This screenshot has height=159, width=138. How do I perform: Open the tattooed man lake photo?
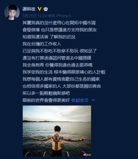click(57, 131)
